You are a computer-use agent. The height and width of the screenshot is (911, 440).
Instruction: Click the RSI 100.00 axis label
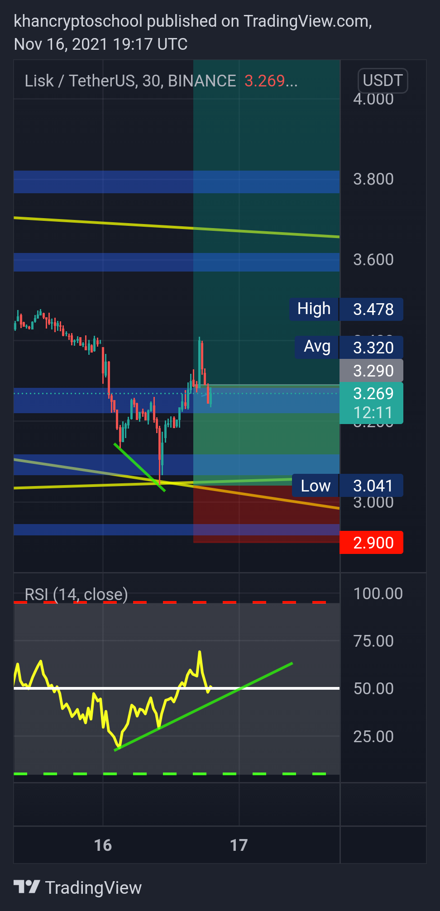tap(378, 594)
